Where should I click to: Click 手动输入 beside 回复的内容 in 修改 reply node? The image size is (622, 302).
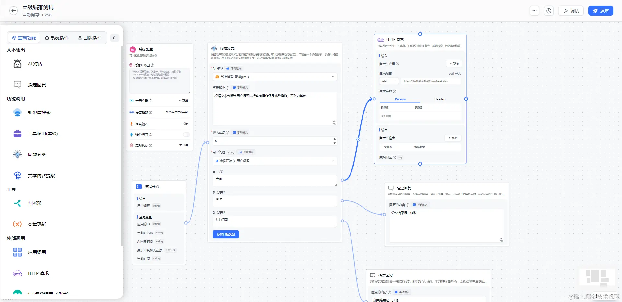(420, 205)
